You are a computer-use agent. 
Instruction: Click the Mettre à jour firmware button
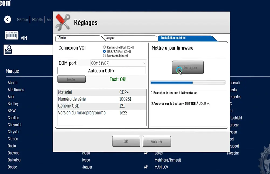click(x=188, y=68)
